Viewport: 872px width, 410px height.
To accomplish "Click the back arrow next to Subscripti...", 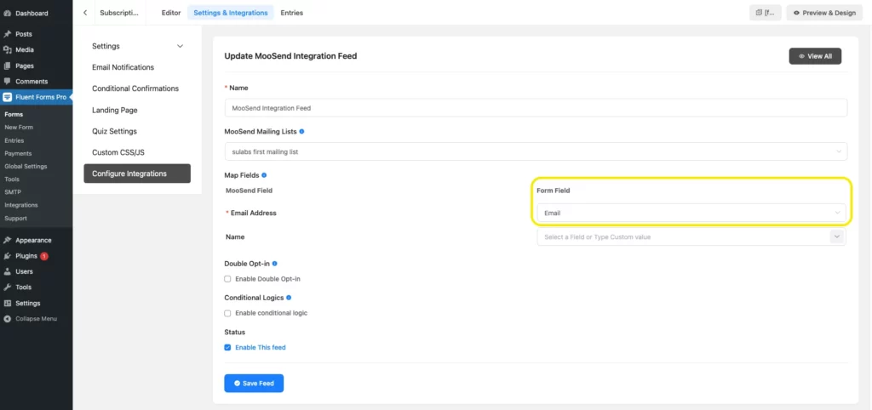I will coord(85,13).
